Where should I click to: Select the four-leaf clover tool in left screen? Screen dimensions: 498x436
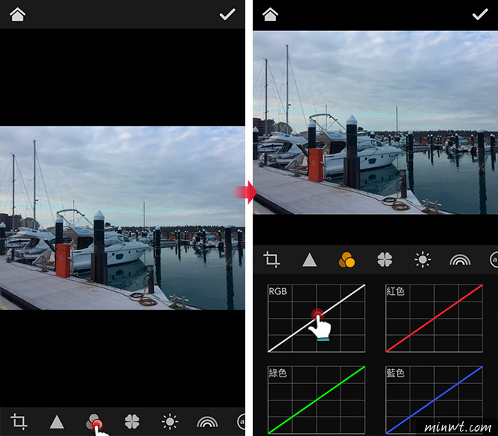point(132,422)
